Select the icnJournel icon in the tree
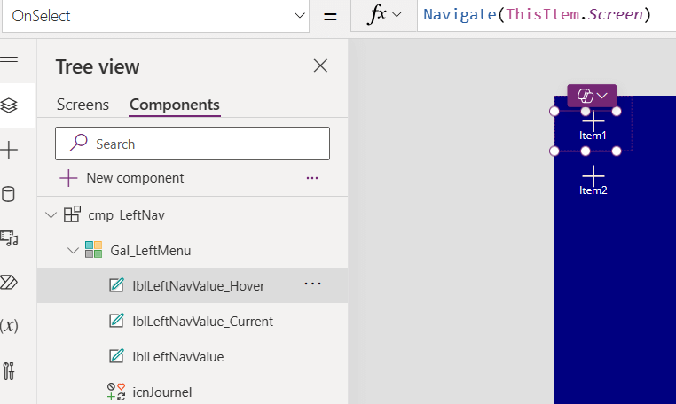The width and height of the screenshot is (676, 404). pyautogui.click(x=161, y=392)
